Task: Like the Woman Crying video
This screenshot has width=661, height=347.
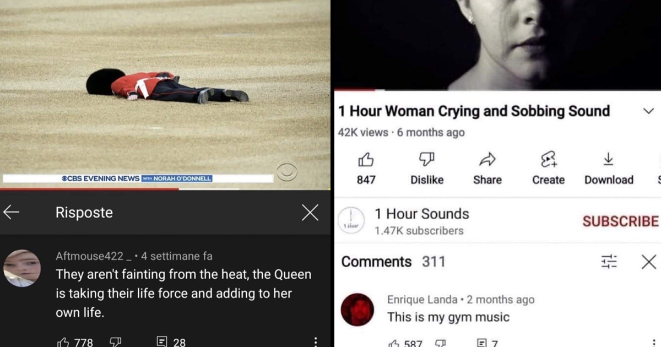Action: pos(366,169)
